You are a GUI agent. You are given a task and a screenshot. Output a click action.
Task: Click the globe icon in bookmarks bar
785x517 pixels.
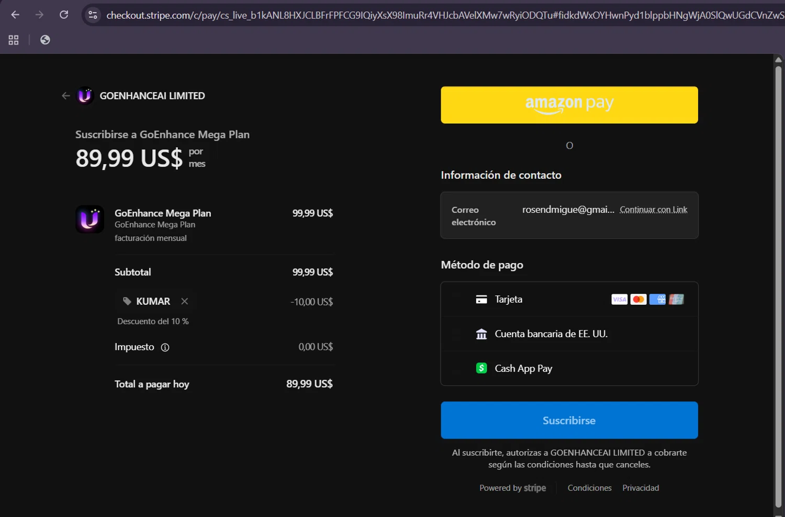45,40
